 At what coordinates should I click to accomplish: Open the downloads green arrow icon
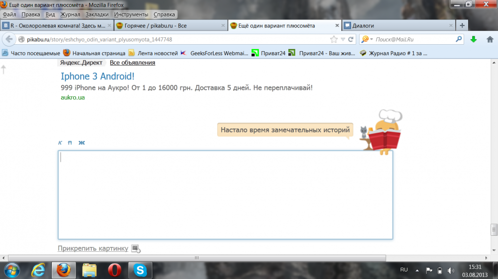(473, 39)
